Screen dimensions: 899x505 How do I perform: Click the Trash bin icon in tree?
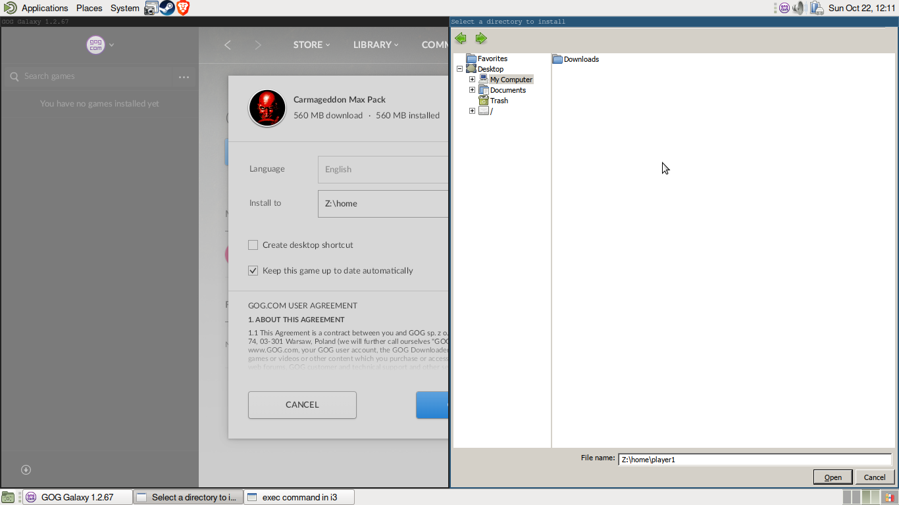tap(484, 101)
